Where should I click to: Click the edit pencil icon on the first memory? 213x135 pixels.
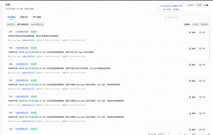click(x=190, y=32)
